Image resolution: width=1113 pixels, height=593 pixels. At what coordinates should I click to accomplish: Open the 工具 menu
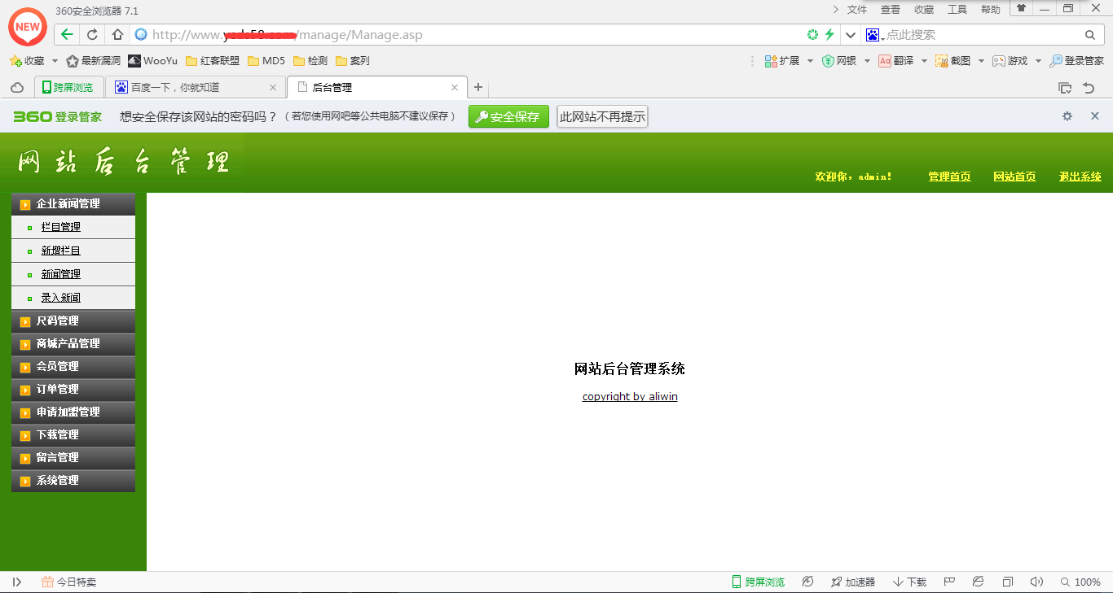point(957,10)
